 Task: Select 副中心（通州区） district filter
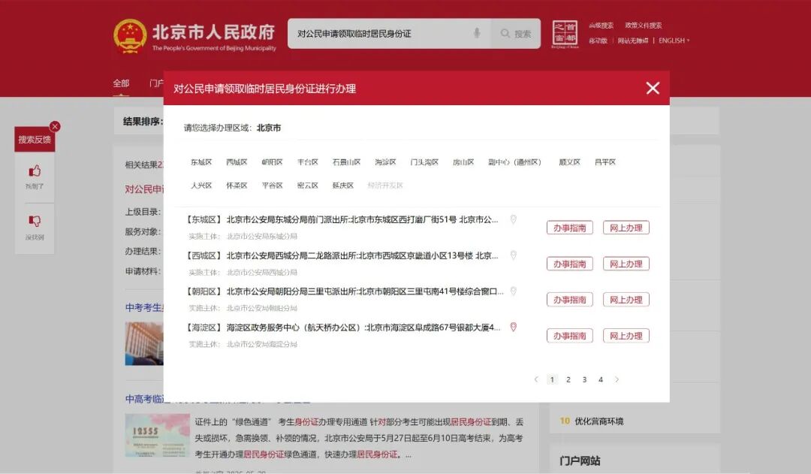click(x=514, y=162)
